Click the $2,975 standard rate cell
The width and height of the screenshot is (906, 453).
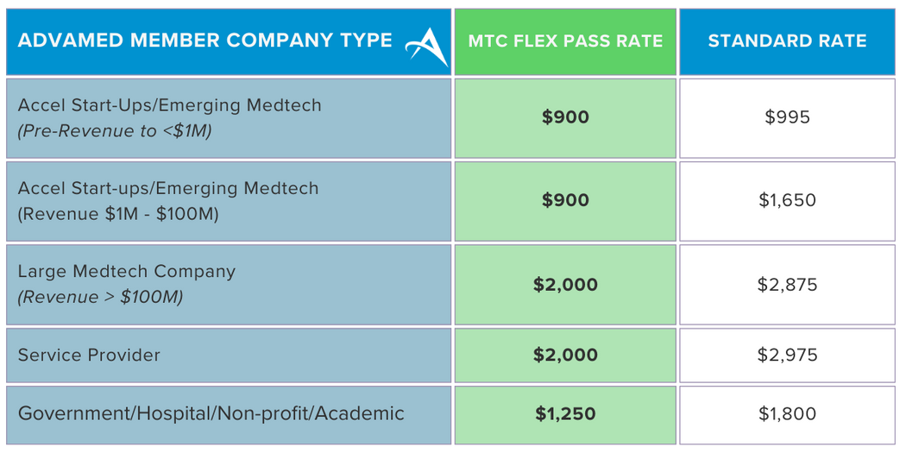click(x=787, y=355)
